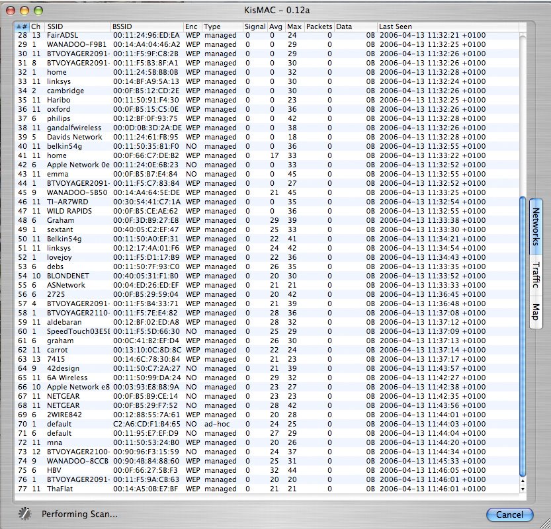Cancel the scan in progress

(x=509, y=514)
